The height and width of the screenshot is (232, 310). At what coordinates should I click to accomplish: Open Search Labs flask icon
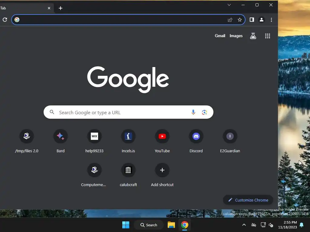pyautogui.click(x=253, y=36)
